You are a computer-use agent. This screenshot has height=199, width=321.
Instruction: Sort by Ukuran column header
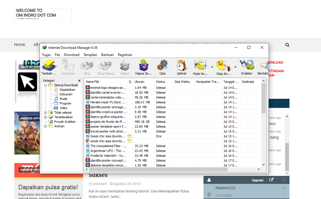tap(144, 82)
